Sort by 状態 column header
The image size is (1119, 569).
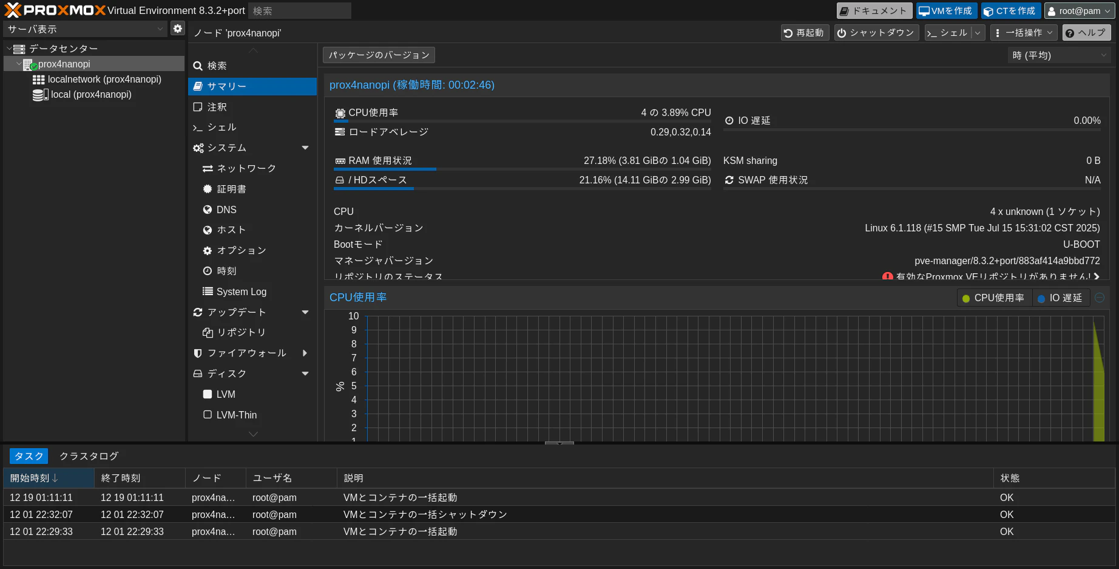[1054, 479]
